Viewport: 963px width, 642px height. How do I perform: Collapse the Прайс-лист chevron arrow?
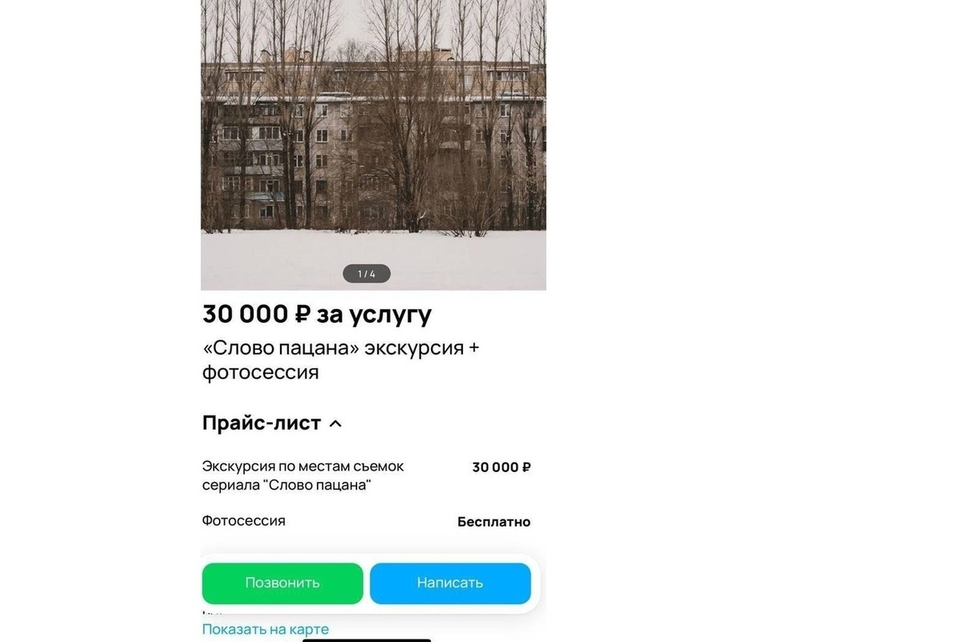click(335, 424)
